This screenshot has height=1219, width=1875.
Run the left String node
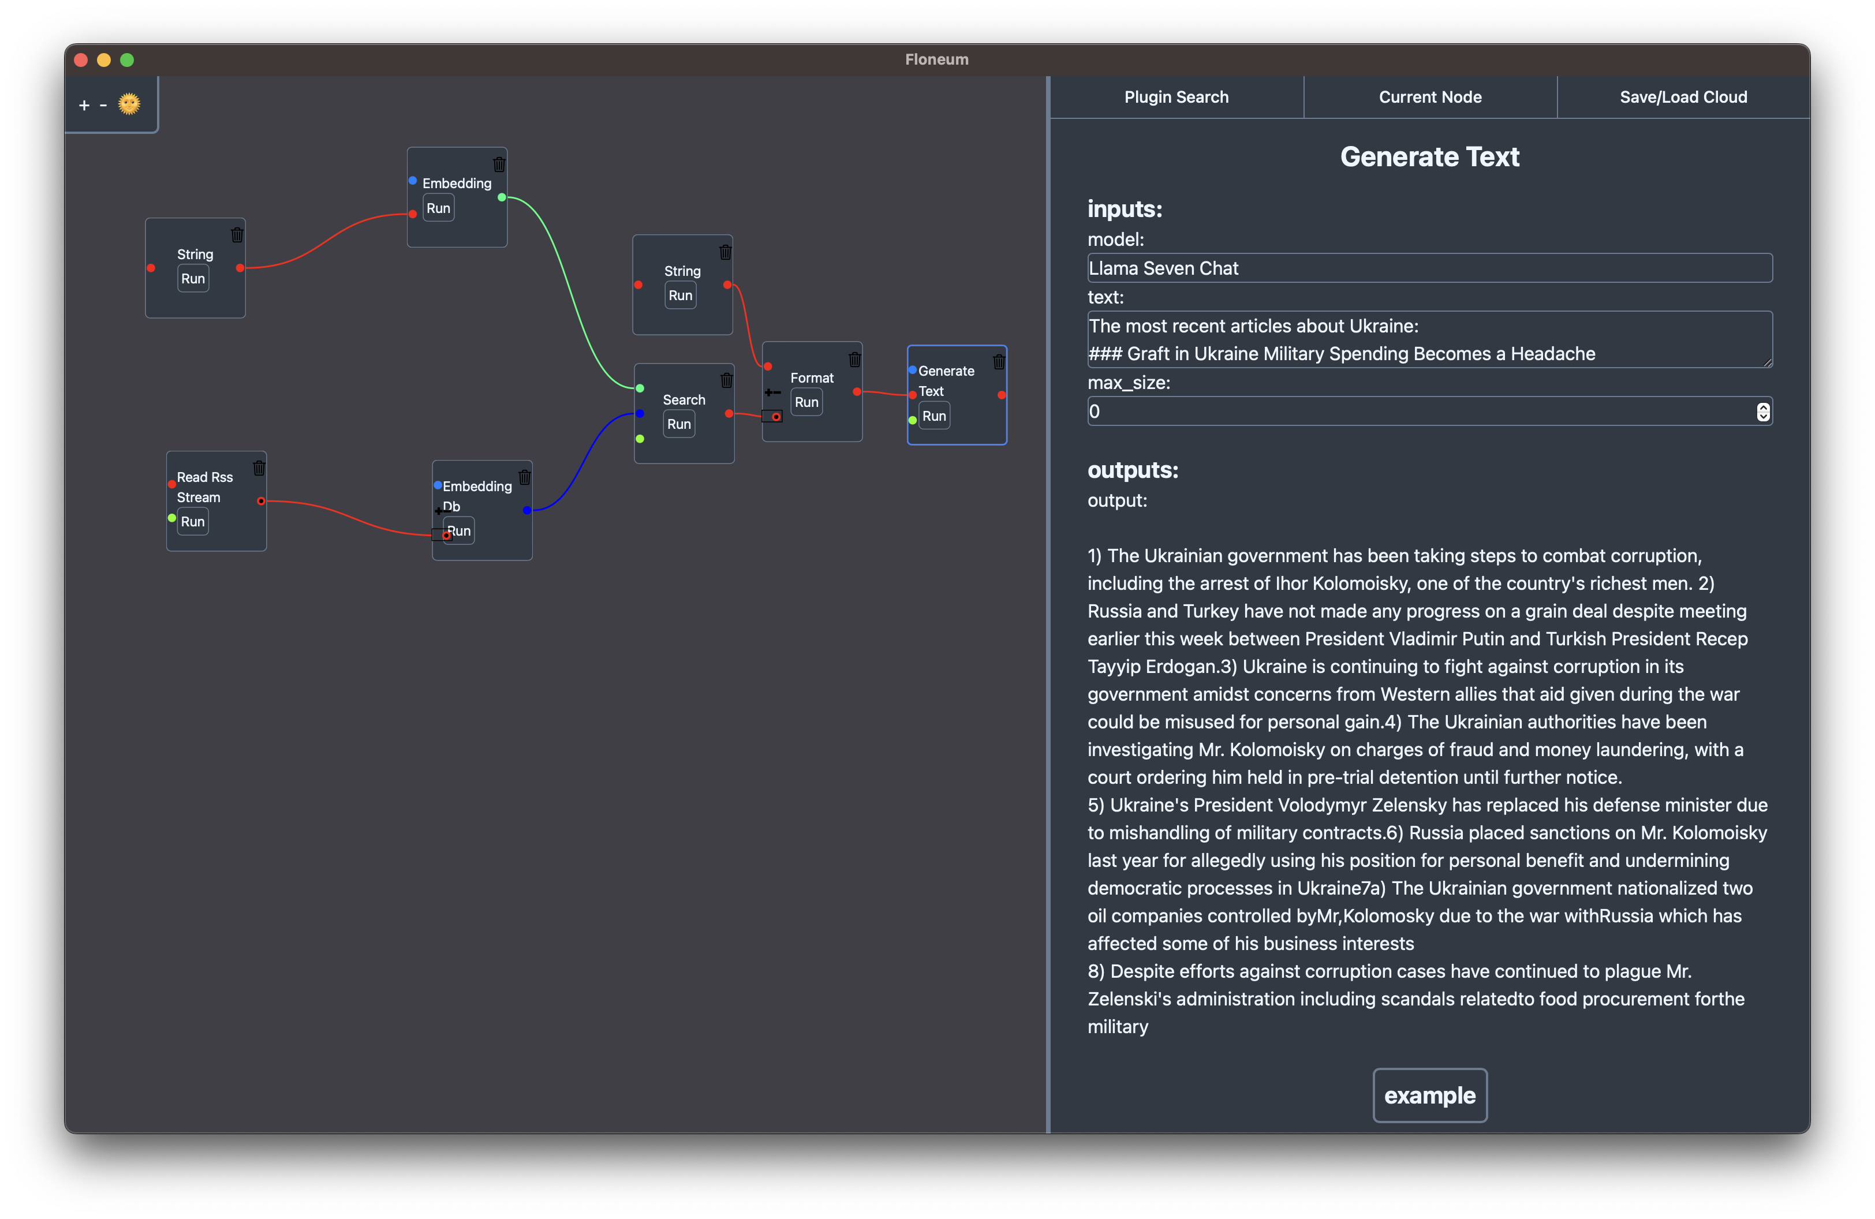click(193, 279)
